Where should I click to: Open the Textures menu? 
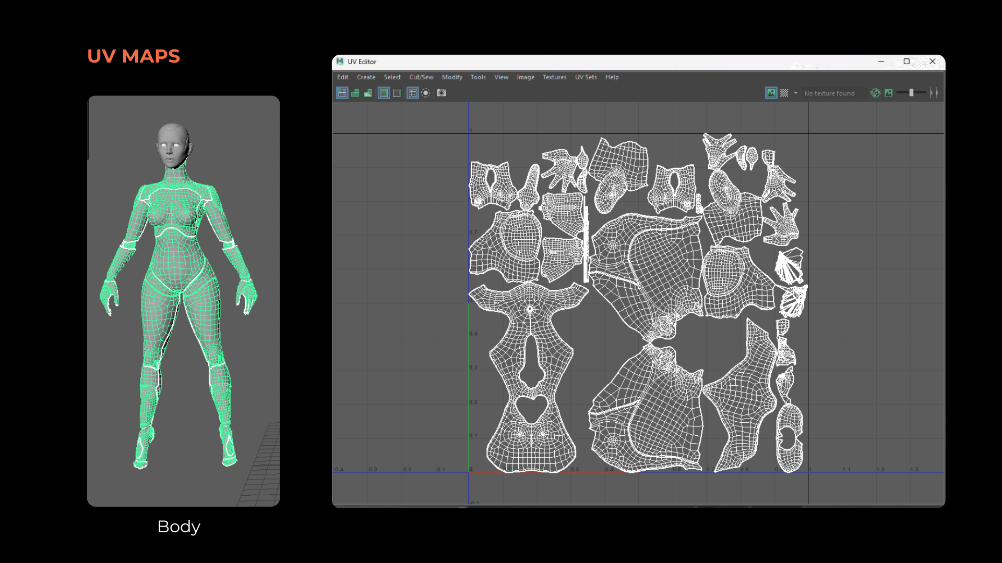point(554,77)
